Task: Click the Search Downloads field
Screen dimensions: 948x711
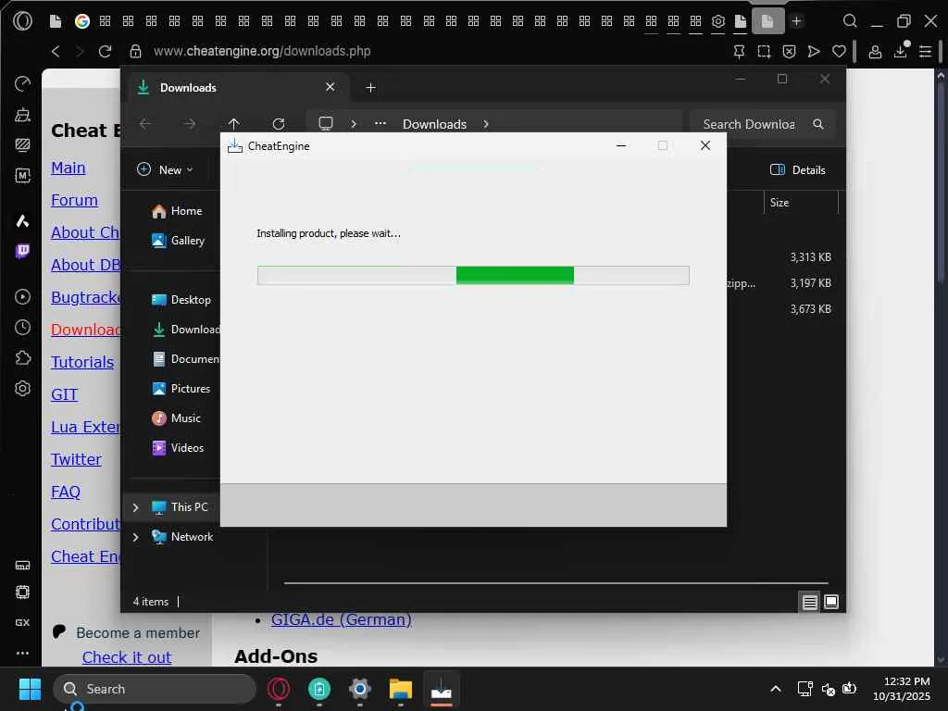Action: pos(763,124)
